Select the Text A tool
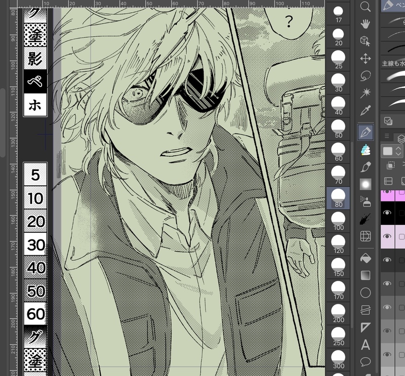The width and height of the screenshot is (405, 376). (x=366, y=345)
